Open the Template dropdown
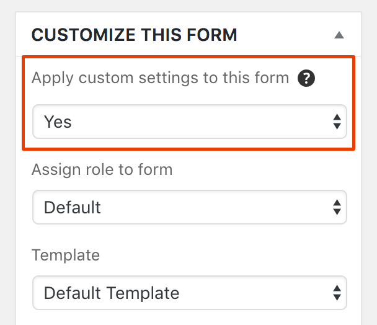The height and width of the screenshot is (325, 377). [190, 293]
